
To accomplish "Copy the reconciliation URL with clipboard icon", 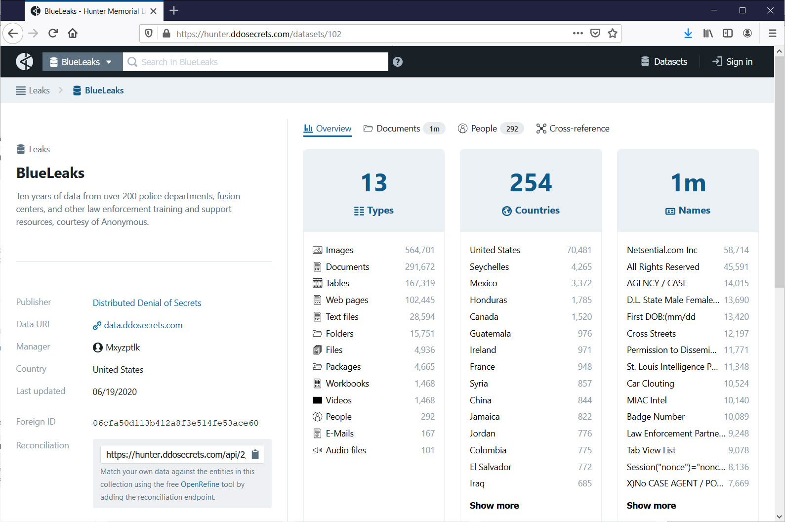I will (x=255, y=454).
